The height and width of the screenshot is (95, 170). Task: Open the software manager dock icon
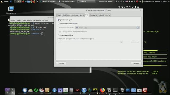42,90
